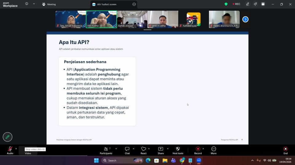Open the Chat panel
This screenshot has width=295, height=165.
(x=127, y=150)
